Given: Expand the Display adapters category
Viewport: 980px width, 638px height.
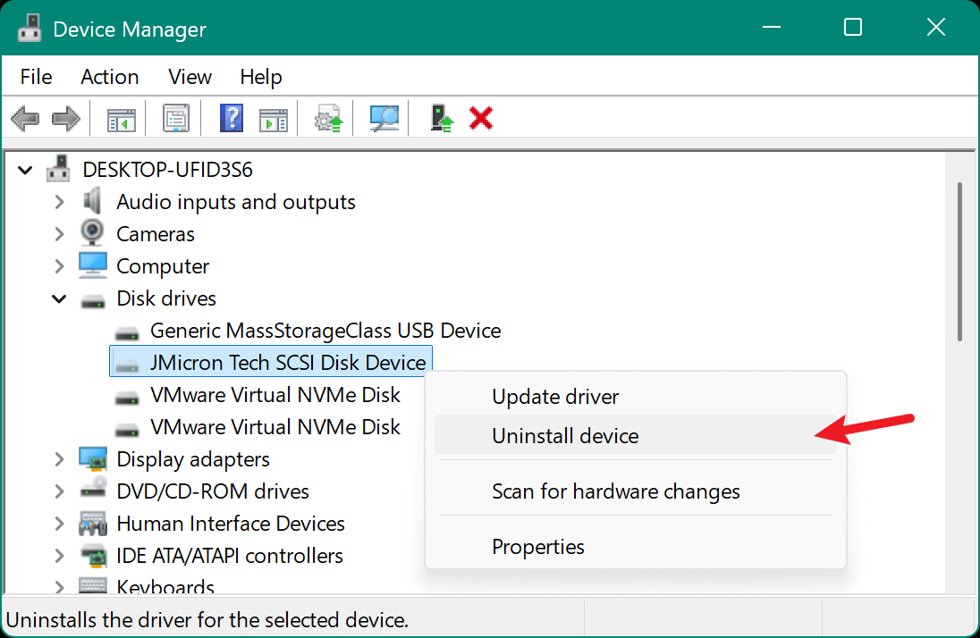Looking at the screenshot, I should coord(59,459).
